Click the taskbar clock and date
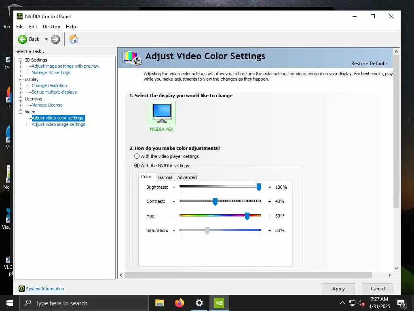Screen dimensions: 414x311 click(379, 303)
